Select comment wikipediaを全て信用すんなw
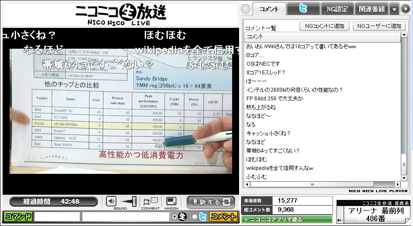 point(280,168)
